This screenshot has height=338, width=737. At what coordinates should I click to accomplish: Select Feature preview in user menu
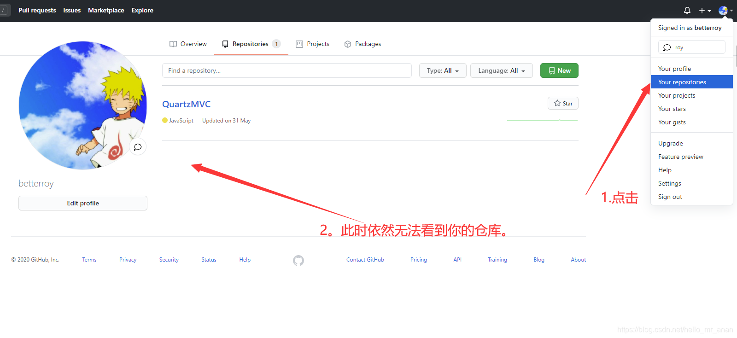coord(692,157)
